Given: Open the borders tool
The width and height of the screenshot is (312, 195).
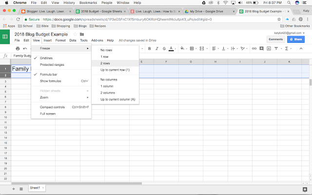Looking at the screenshot, I should coord(192,48).
